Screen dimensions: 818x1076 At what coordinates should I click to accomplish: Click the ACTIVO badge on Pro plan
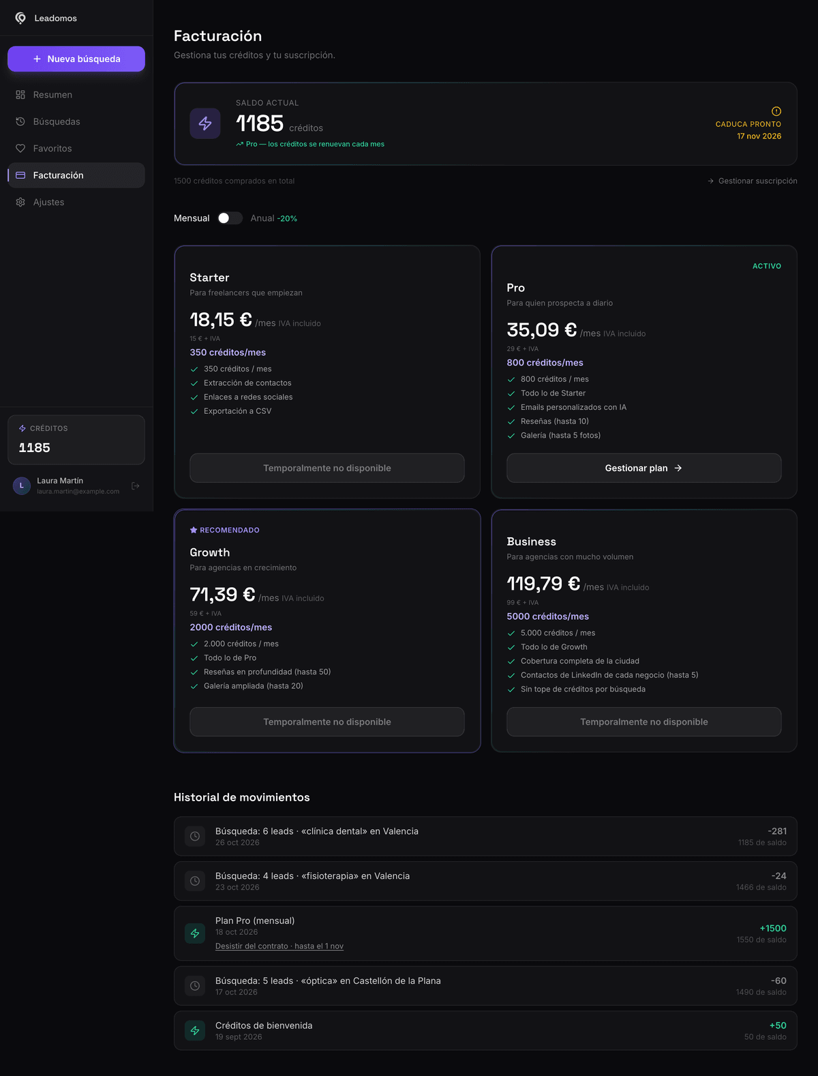point(767,266)
